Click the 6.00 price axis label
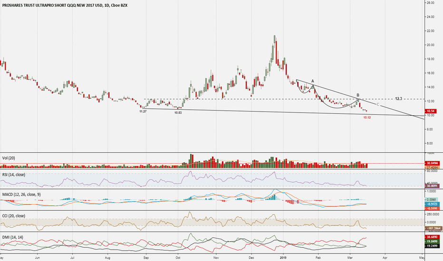 pyautogui.click(x=431, y=143)
